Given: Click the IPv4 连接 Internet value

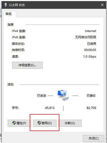Looking at the screenshot, I should click(90, 31).
